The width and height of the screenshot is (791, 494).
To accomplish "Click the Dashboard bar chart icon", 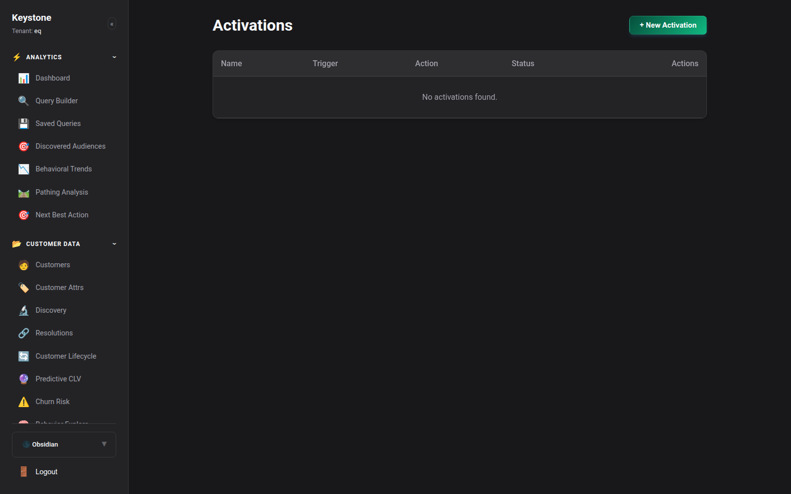I will [24, 78].
